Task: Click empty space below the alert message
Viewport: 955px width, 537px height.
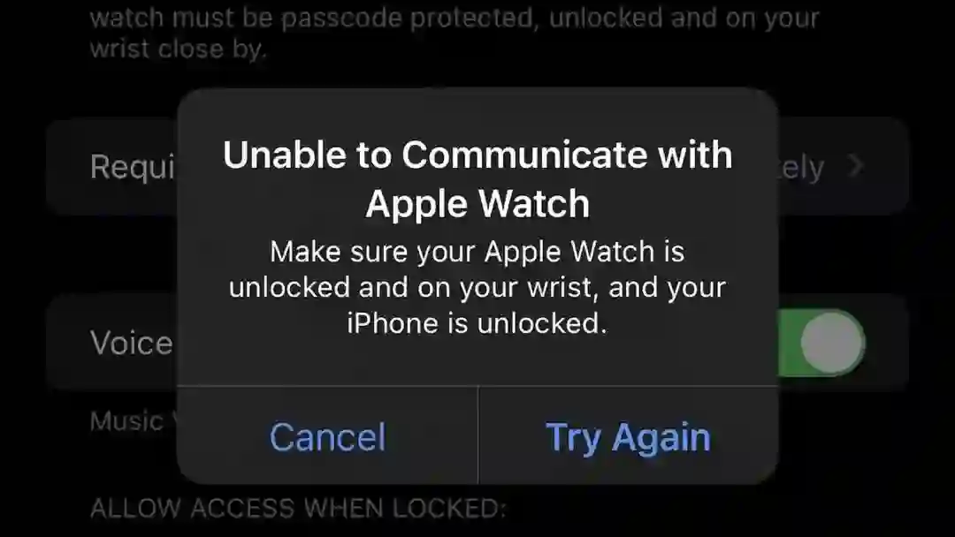Action: (x=477, y=361)
